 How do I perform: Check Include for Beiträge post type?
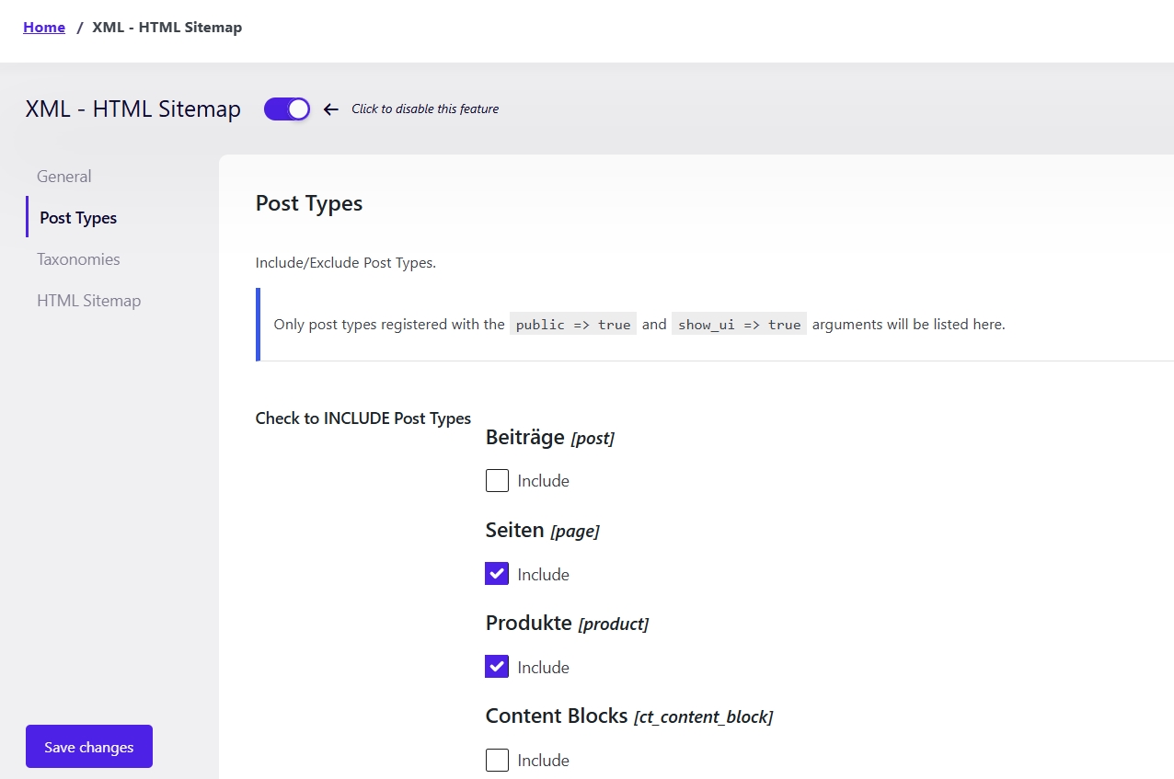tap(497, 481)
